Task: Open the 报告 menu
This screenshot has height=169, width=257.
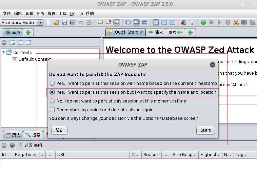Action: 52,14
